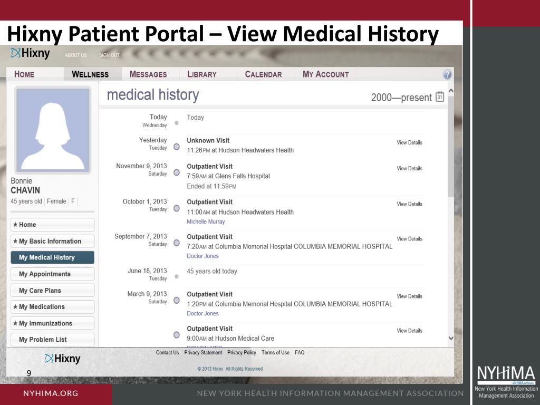The width and height of the screenshot is (540, 405).
Task: Open Contact Us footer link
Action: click(x=167, y=353)
